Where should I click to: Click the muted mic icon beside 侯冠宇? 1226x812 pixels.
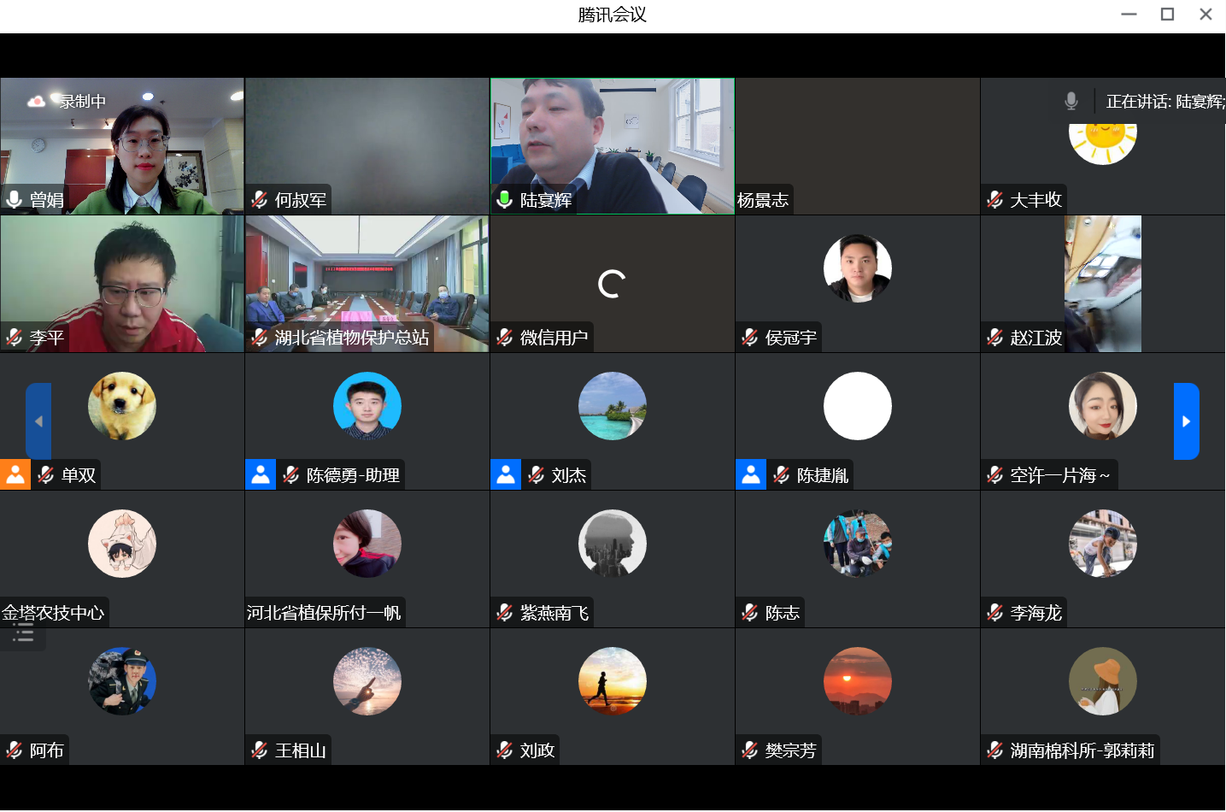[x=750, y=338]
